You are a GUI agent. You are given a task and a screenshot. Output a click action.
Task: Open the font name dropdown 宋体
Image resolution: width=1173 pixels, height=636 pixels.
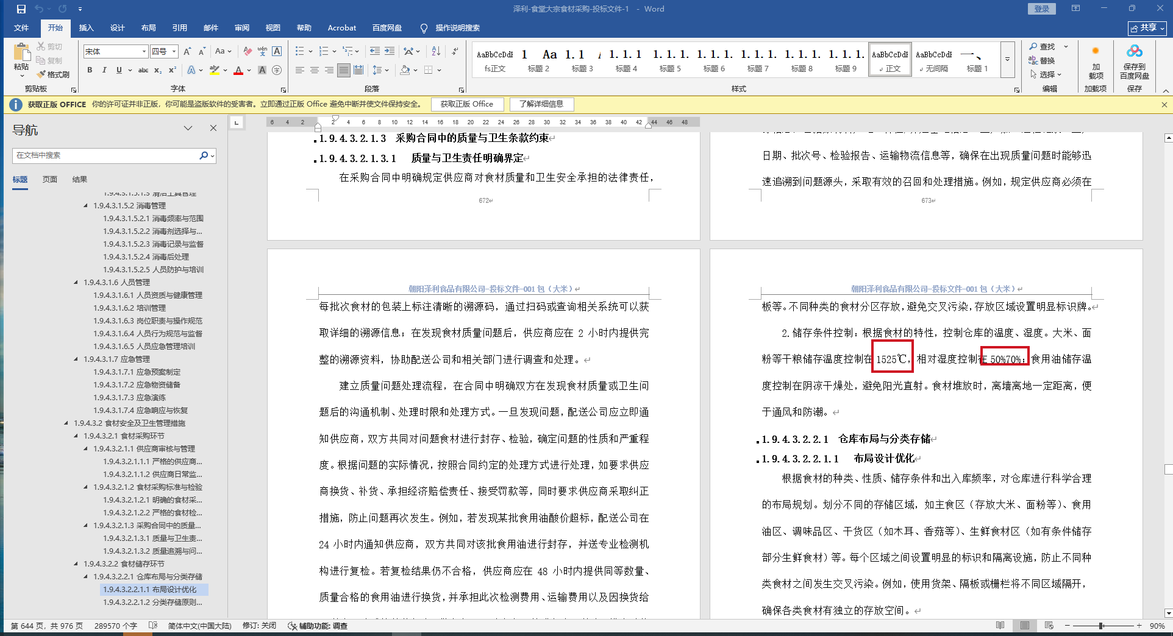(x=144, y=52)
